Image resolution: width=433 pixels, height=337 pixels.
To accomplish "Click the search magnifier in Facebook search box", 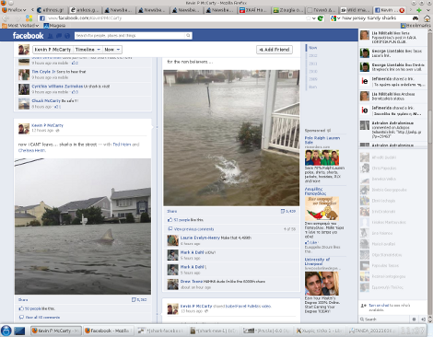I will (x=188, y=36).
